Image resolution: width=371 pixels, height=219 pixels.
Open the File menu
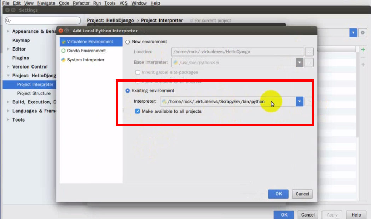(6, 3)
